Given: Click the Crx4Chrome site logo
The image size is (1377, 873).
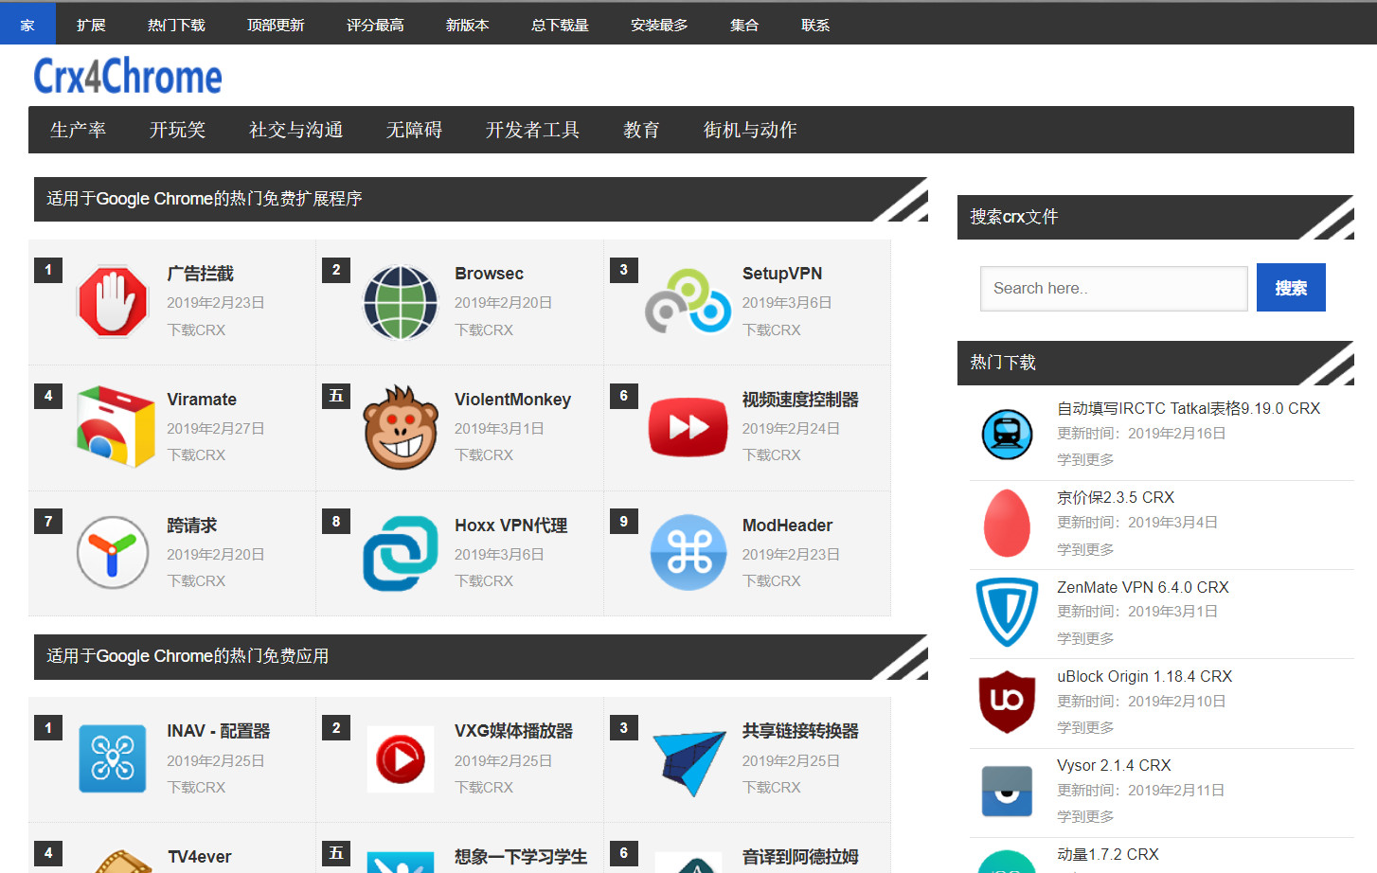Looking at the screenshot, I should point(128,76).
